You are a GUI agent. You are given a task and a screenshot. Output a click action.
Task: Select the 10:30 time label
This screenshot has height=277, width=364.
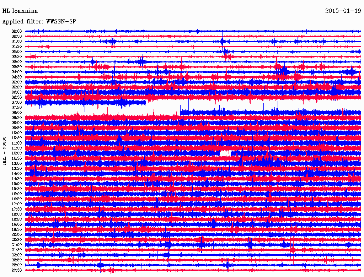[x=17, y=138]
